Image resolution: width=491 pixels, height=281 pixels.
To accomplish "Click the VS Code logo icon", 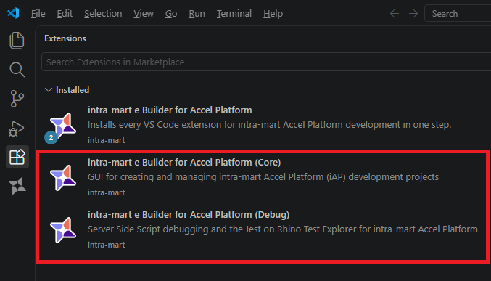I will click(13, 13).
